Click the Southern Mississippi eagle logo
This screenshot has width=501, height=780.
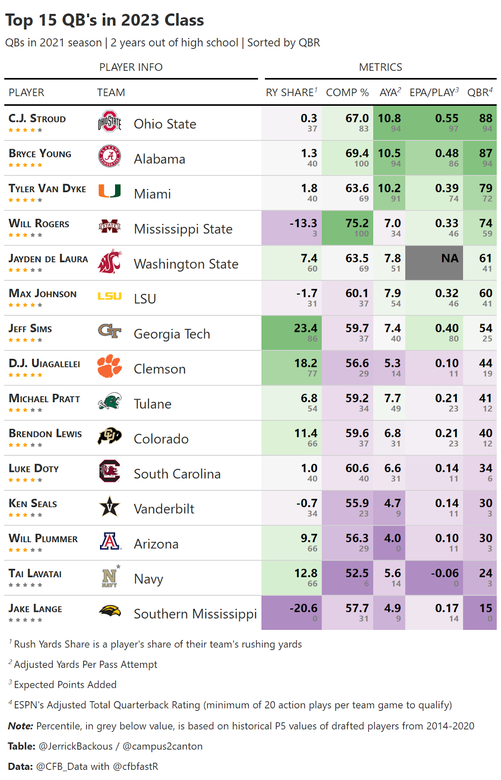pyautogui.click(x=110, y=611)
